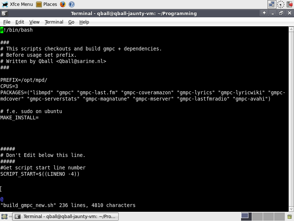Open the Go menu
Image resolution: width=294 pixels, height=221 pixels.
pyautogui.click(x=71, y=22)
